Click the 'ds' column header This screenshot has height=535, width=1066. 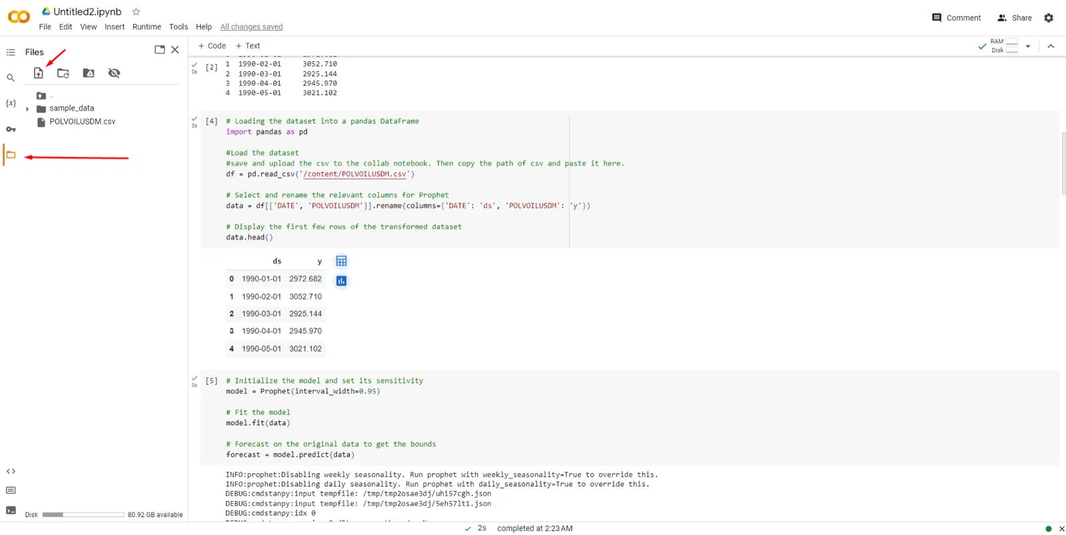click(277, 262)
